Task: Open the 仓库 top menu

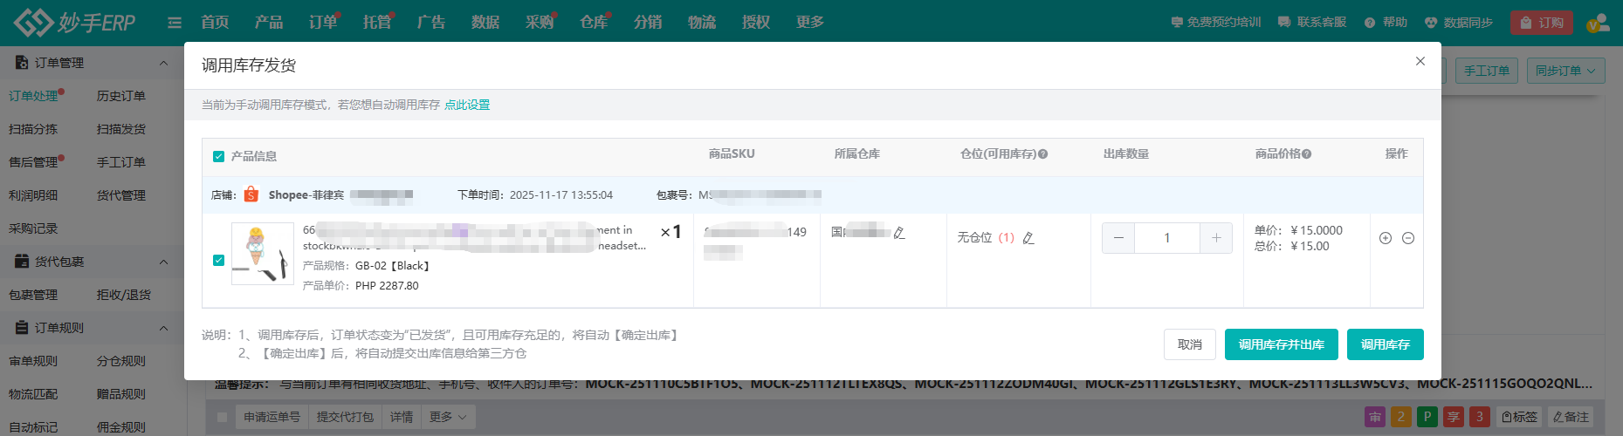Action: pos(594,23)
